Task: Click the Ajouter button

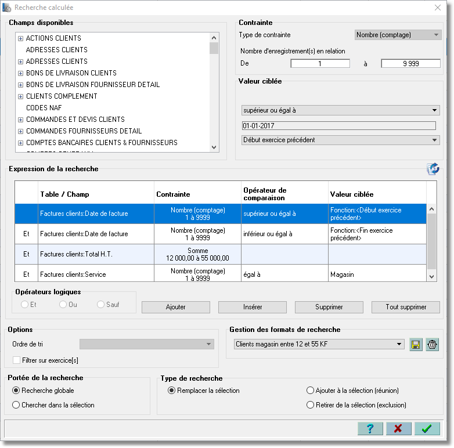Action: 176,307
